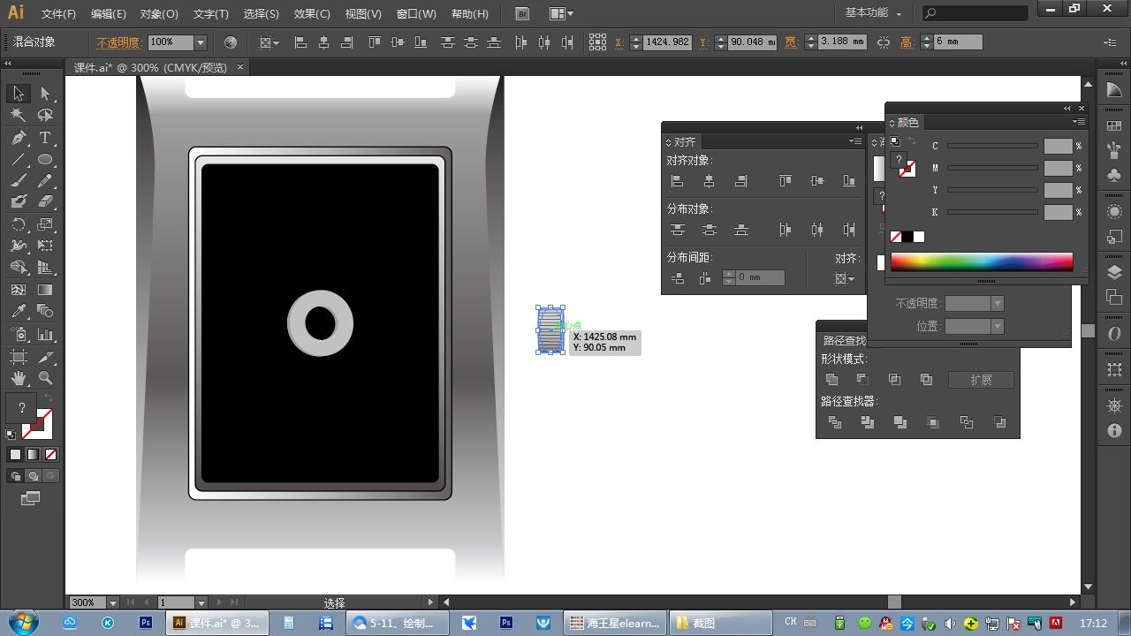Image resolution: width=1131 pixels, height=636 pixels.
Task: Set fill mode to Color below swatches
Action: [15, 454]
